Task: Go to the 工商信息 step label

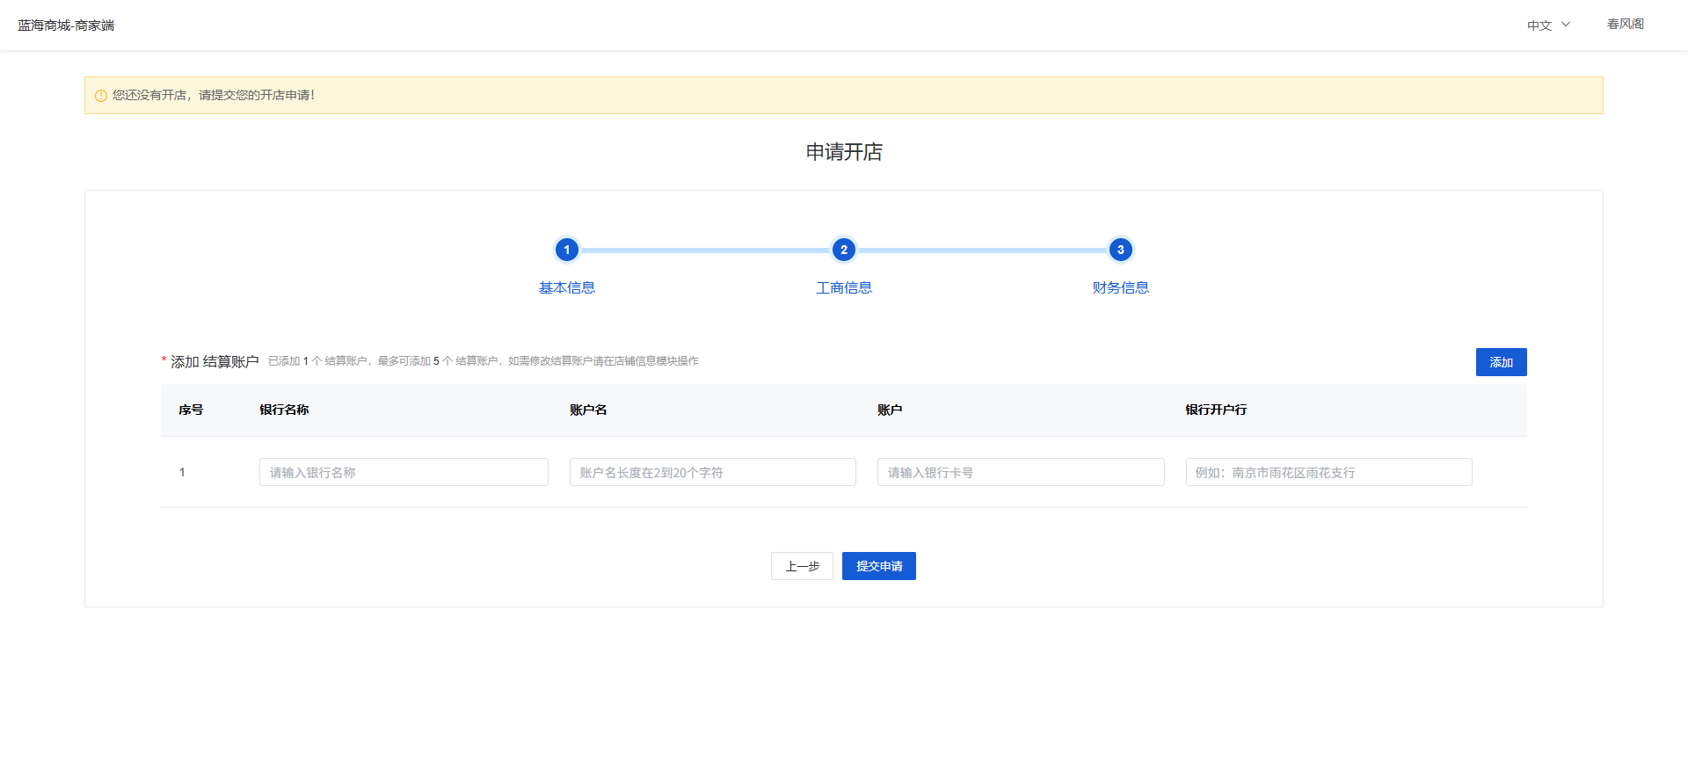Action: click(844, 287)
